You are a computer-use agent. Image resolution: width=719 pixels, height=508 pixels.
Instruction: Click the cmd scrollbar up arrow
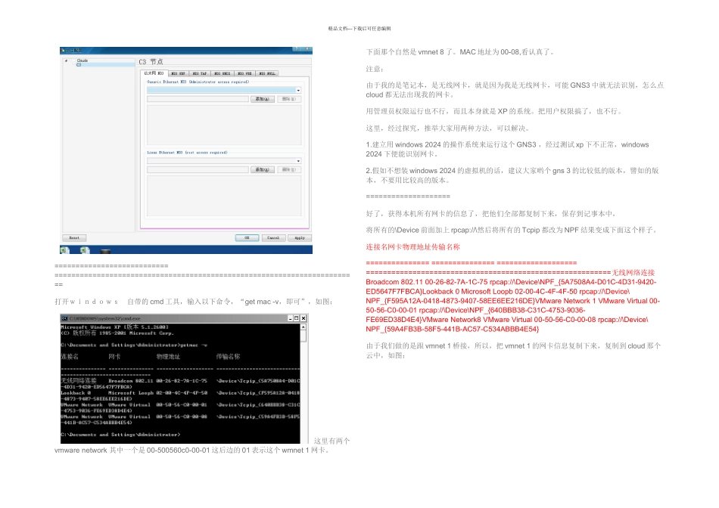[x=303, y=327]
